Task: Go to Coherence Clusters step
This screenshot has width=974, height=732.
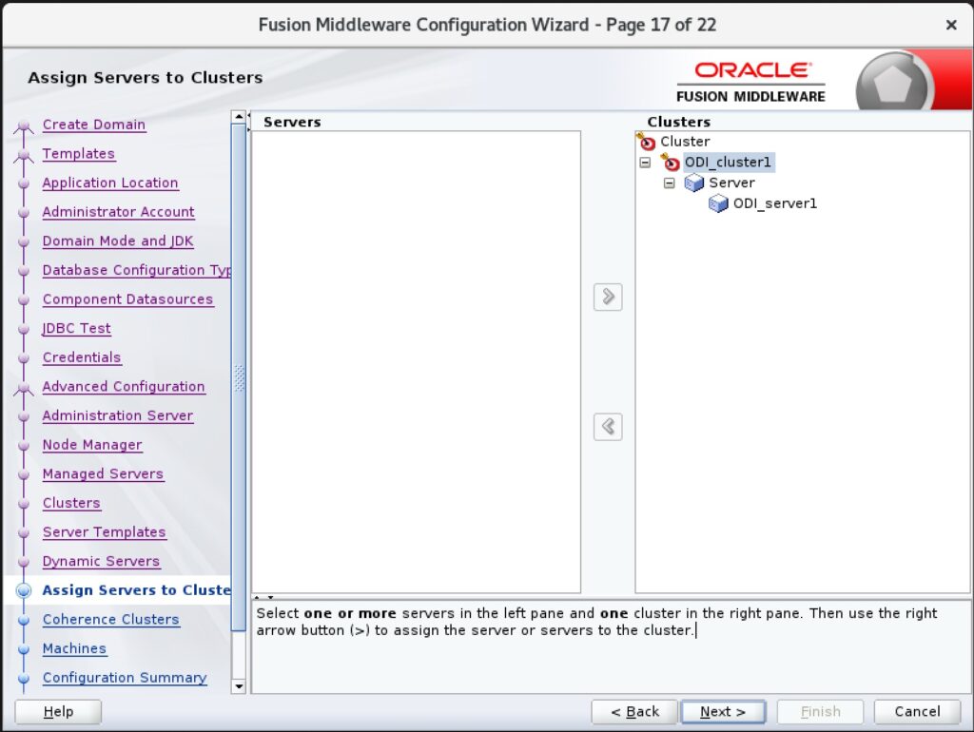Action: [x=110, y=620]
